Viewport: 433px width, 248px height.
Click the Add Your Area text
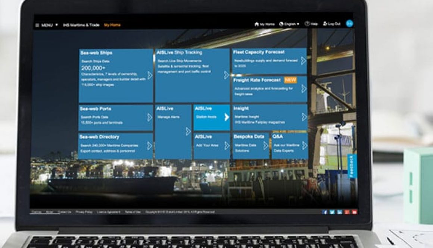tap(207, 145)
